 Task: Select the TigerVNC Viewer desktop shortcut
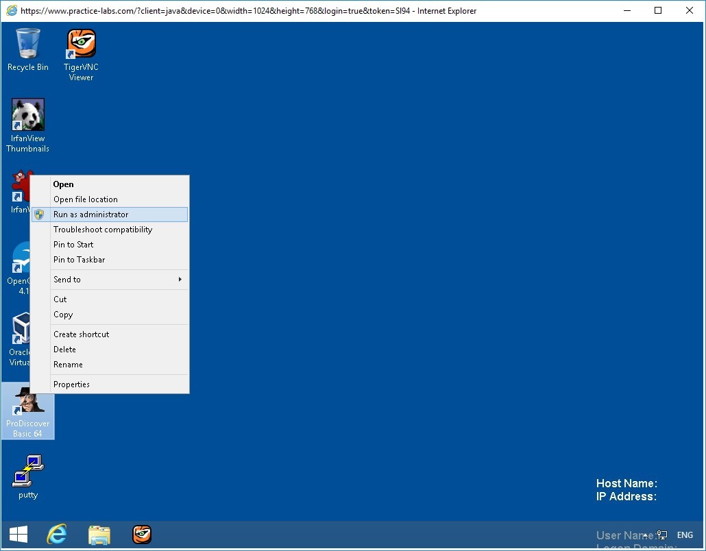pyautogui.click(x=81, y=55)
